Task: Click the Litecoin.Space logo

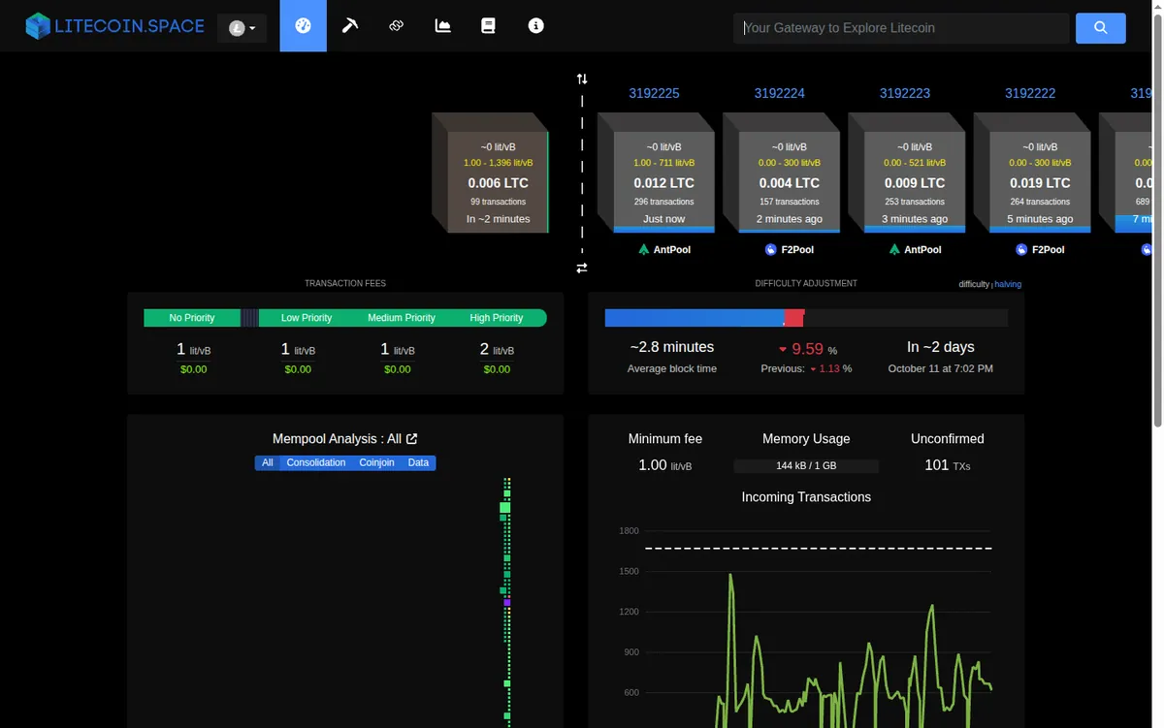Action: [x=115, y=26]
